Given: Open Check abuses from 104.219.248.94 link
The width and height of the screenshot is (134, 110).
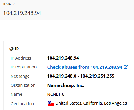Looking at the screenshot, I should [85, 67].
